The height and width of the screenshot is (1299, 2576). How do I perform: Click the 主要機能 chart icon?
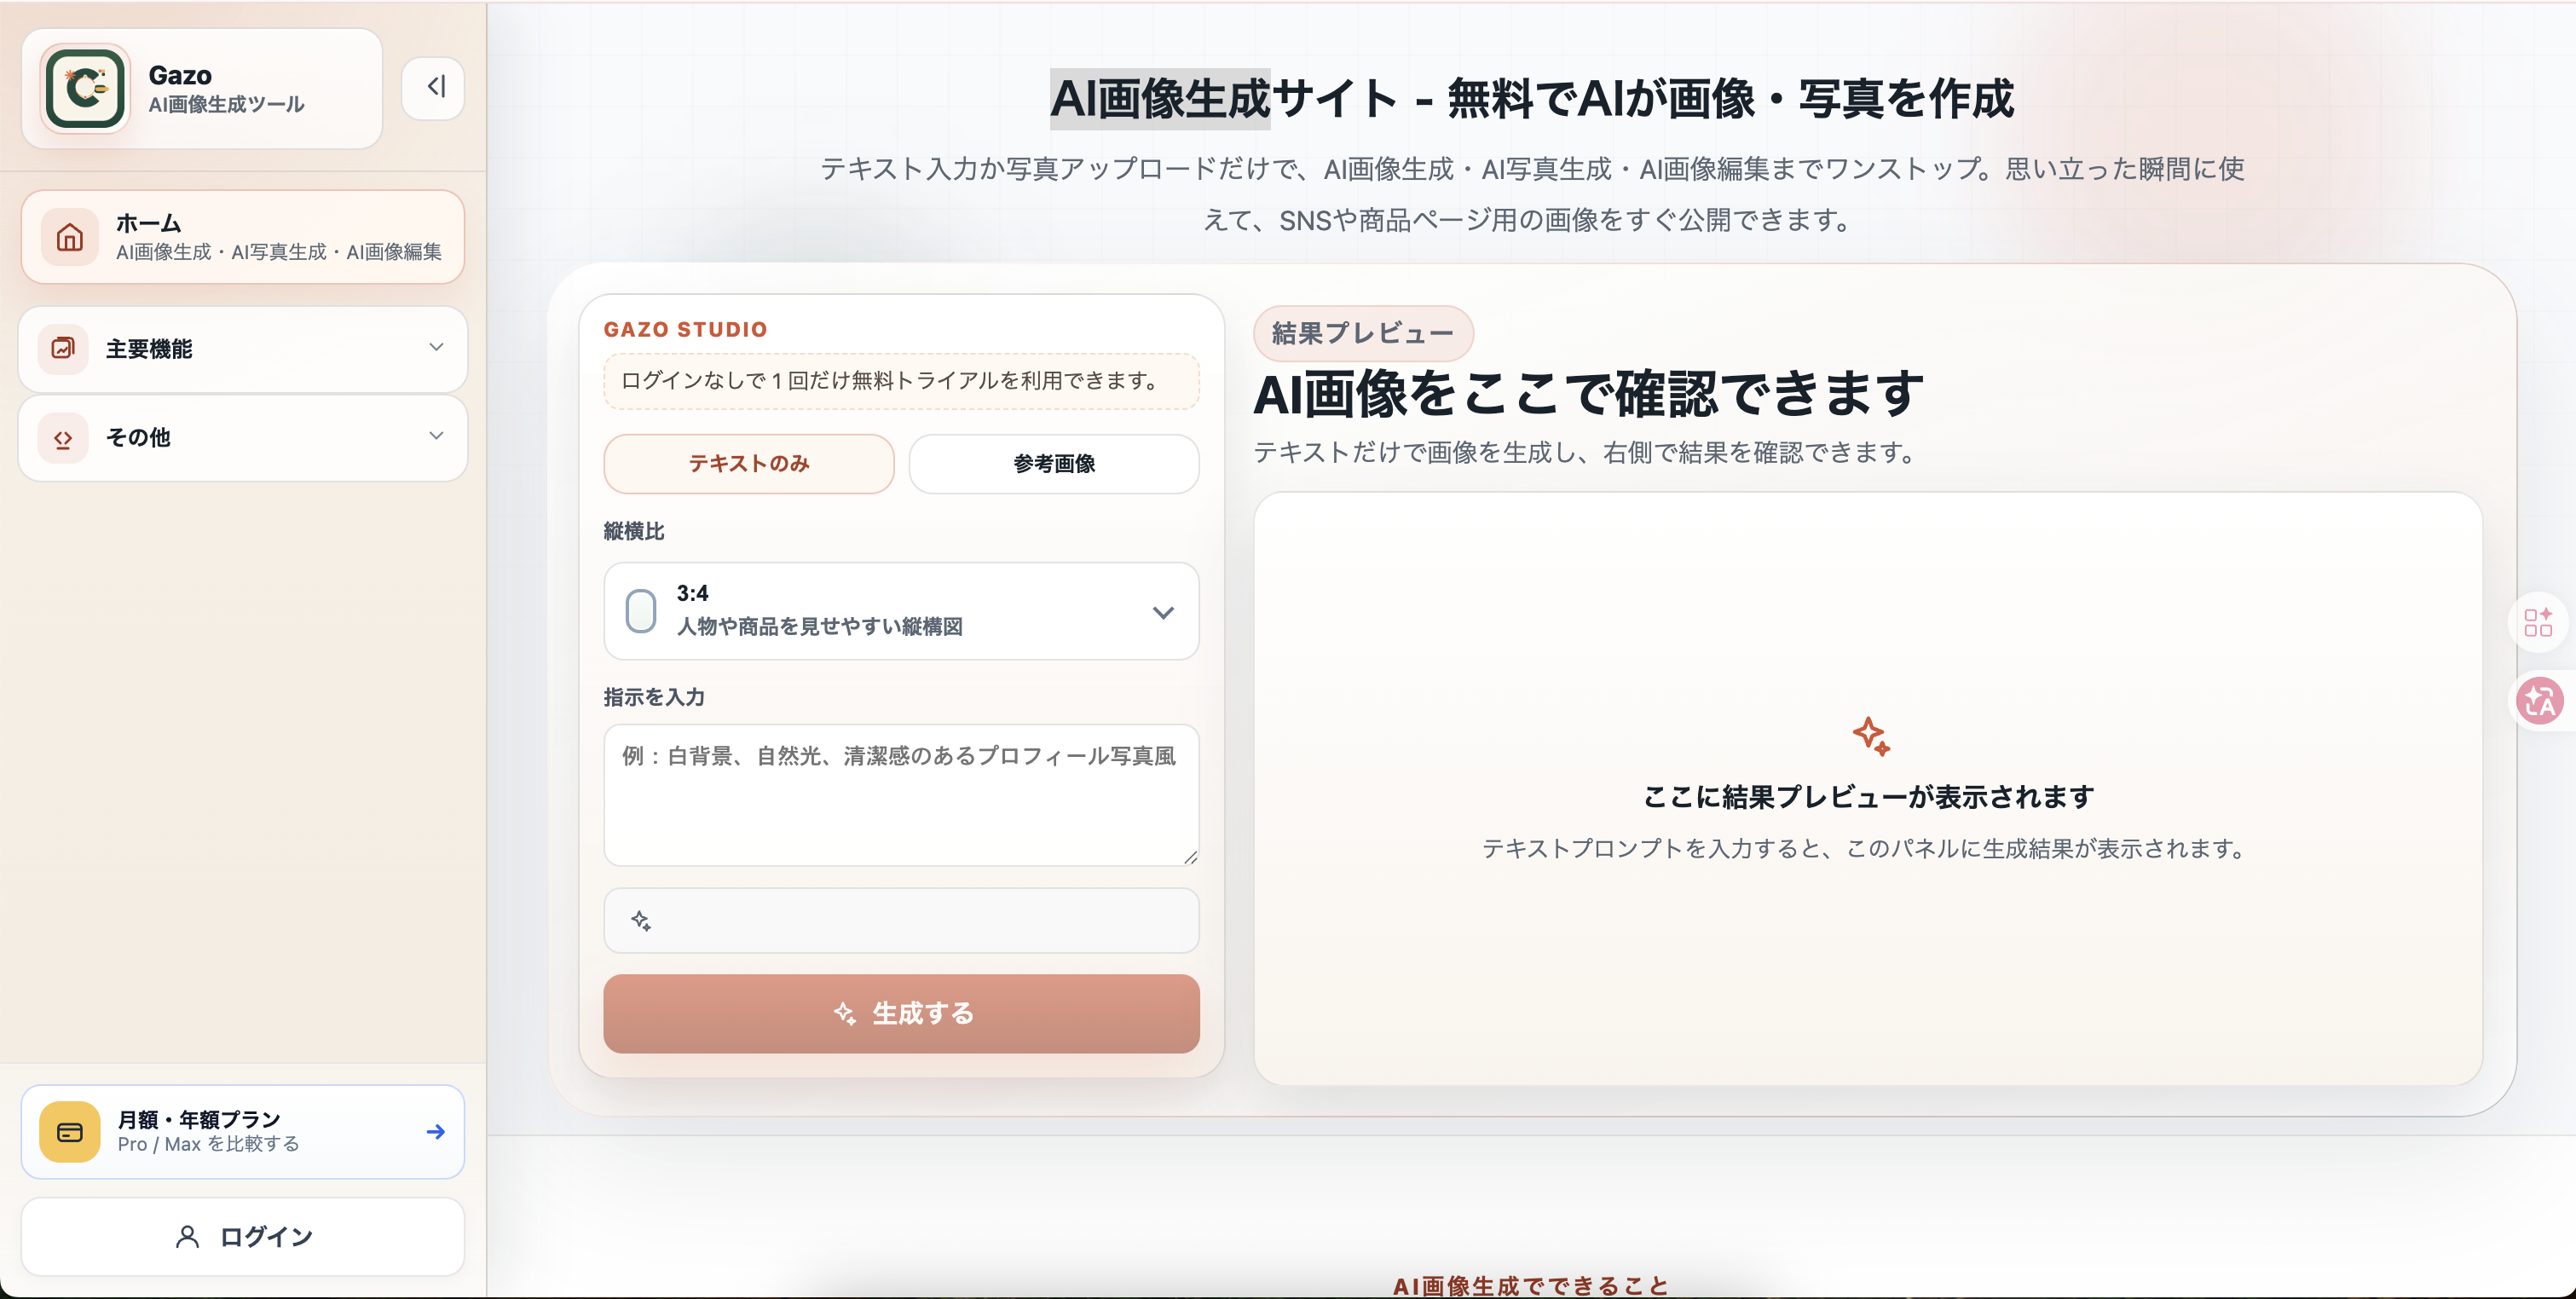tap(63, 349)
